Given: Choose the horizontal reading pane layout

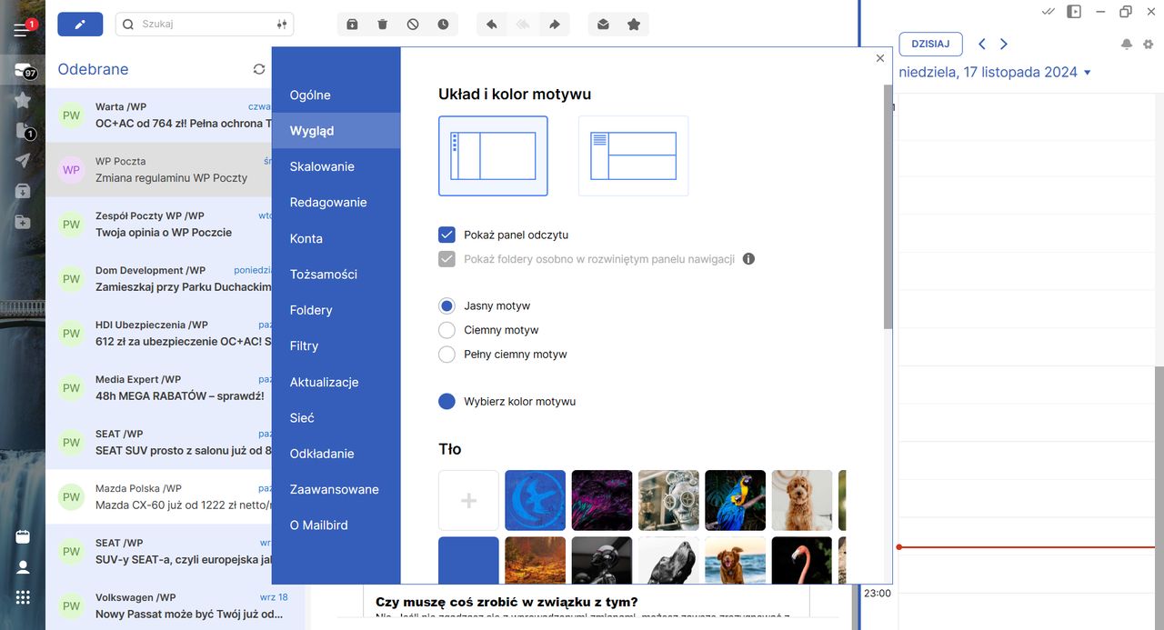Looking at the screenshot, I should pyautogui.click(x=633, y=155).
